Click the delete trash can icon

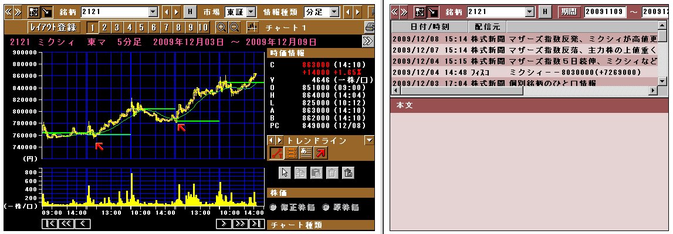tap(332, 173)
